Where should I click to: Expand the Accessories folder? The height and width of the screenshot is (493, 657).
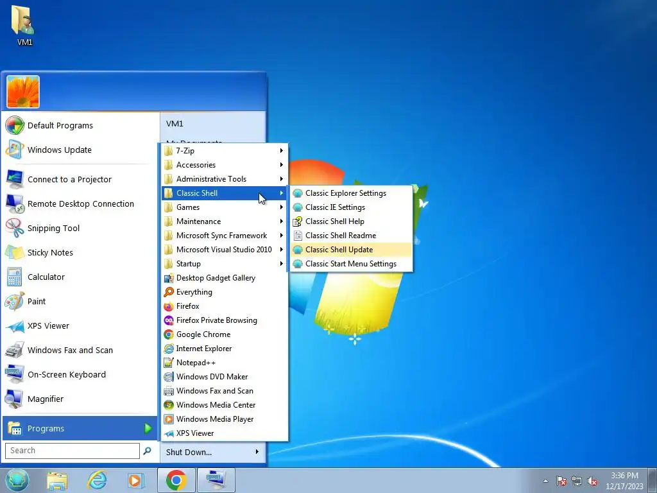225,165
